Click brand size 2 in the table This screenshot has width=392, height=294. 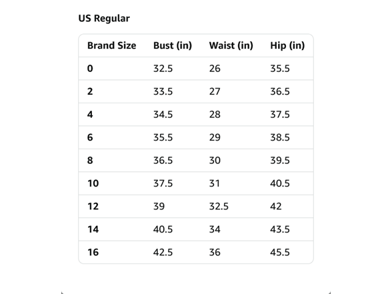click(x=90, y=91)
